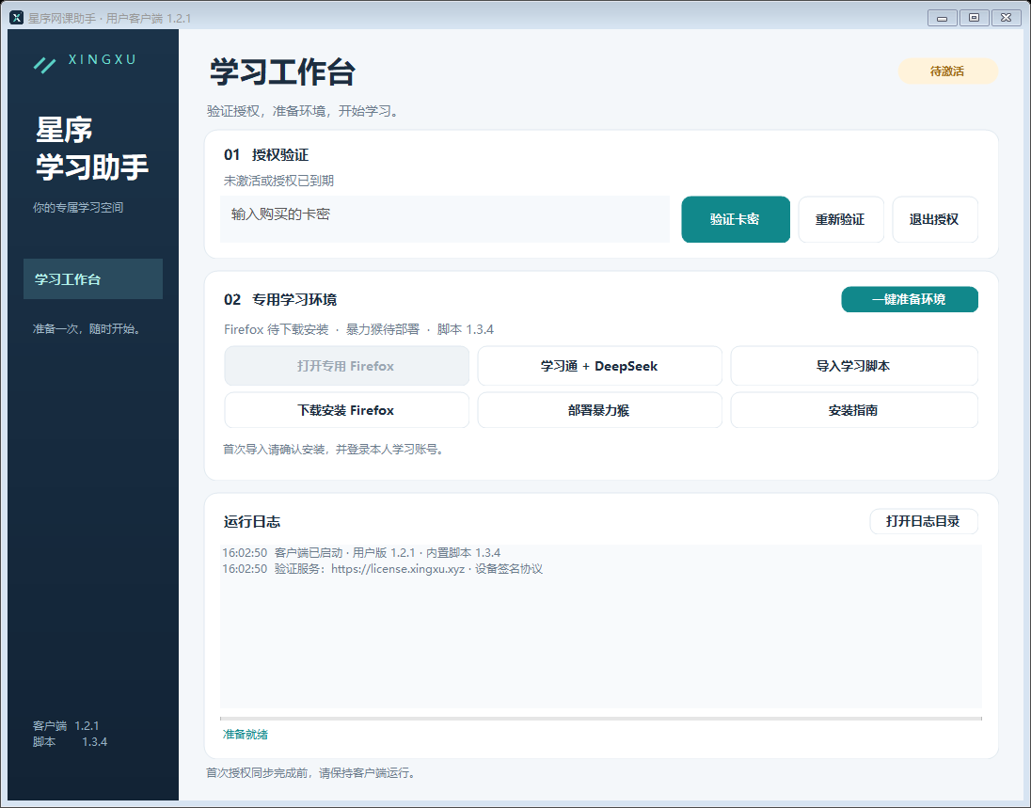The image size is (1031, 808).
Task: Click the 重新验证 button
Action: tap(840, 219)
